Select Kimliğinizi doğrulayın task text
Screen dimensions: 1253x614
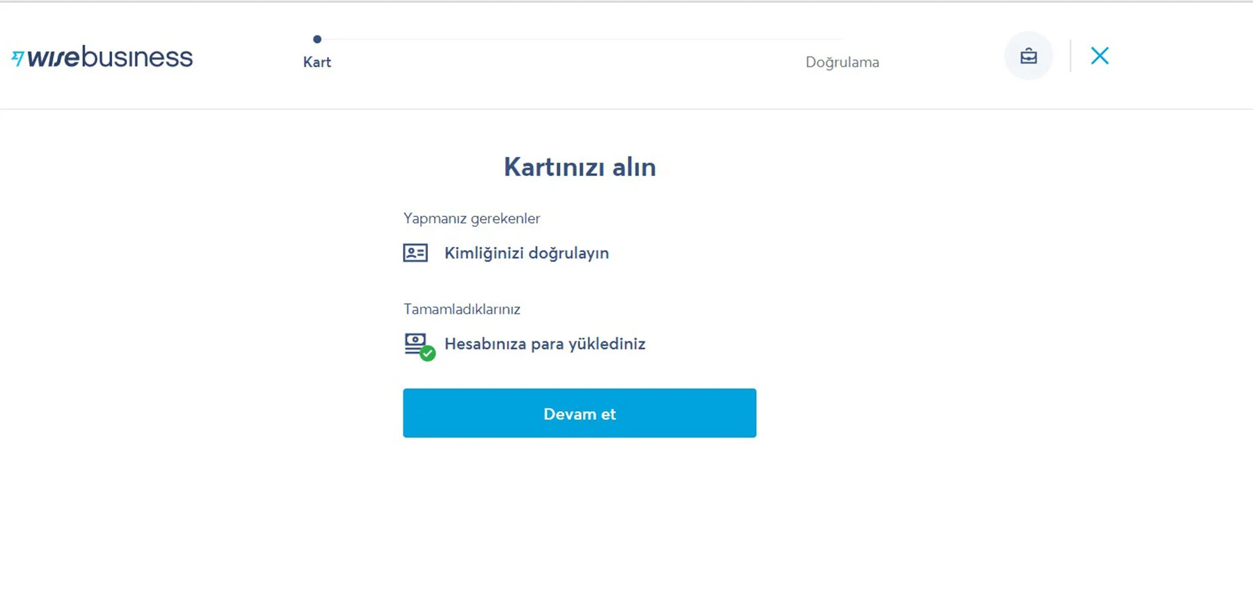tap(526, 253)
